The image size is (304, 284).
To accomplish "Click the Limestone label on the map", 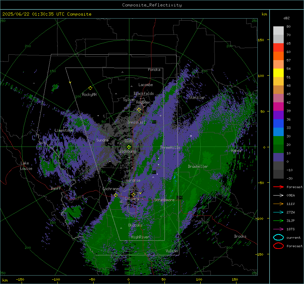I will coord(64,130).
